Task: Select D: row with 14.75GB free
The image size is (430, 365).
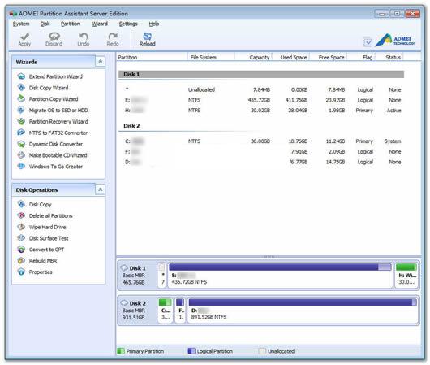Action: 261,162
